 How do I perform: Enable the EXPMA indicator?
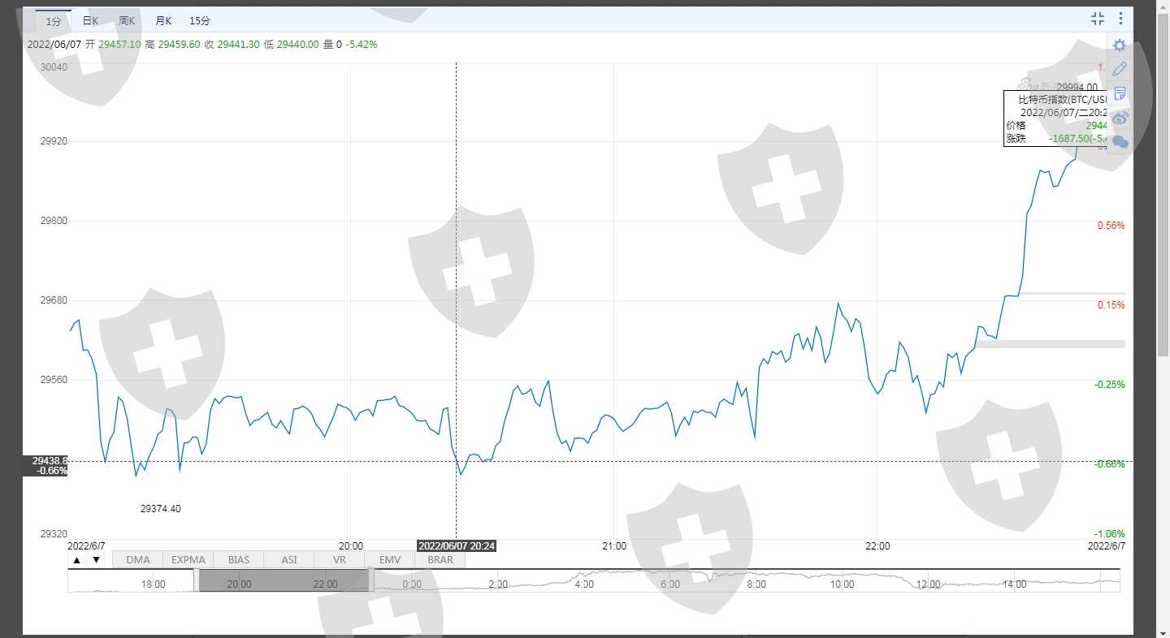point(188,560)
